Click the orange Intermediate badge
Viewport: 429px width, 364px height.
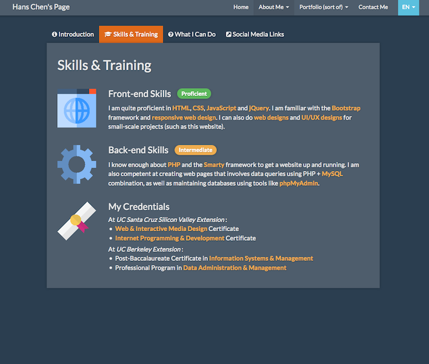[195, 150]
